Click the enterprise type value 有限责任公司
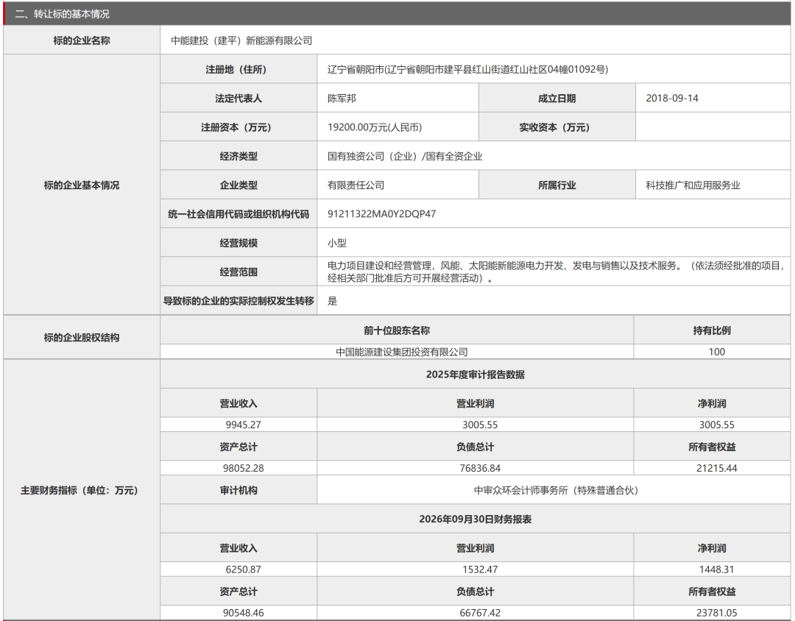 (356, 185)
